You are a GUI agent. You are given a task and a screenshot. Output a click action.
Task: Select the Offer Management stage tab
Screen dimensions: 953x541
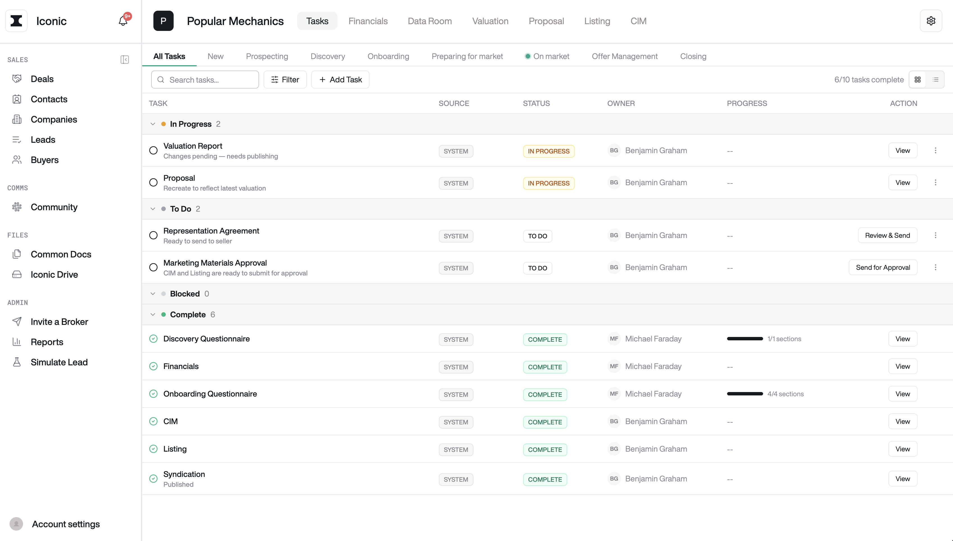[x=625, y=56]
